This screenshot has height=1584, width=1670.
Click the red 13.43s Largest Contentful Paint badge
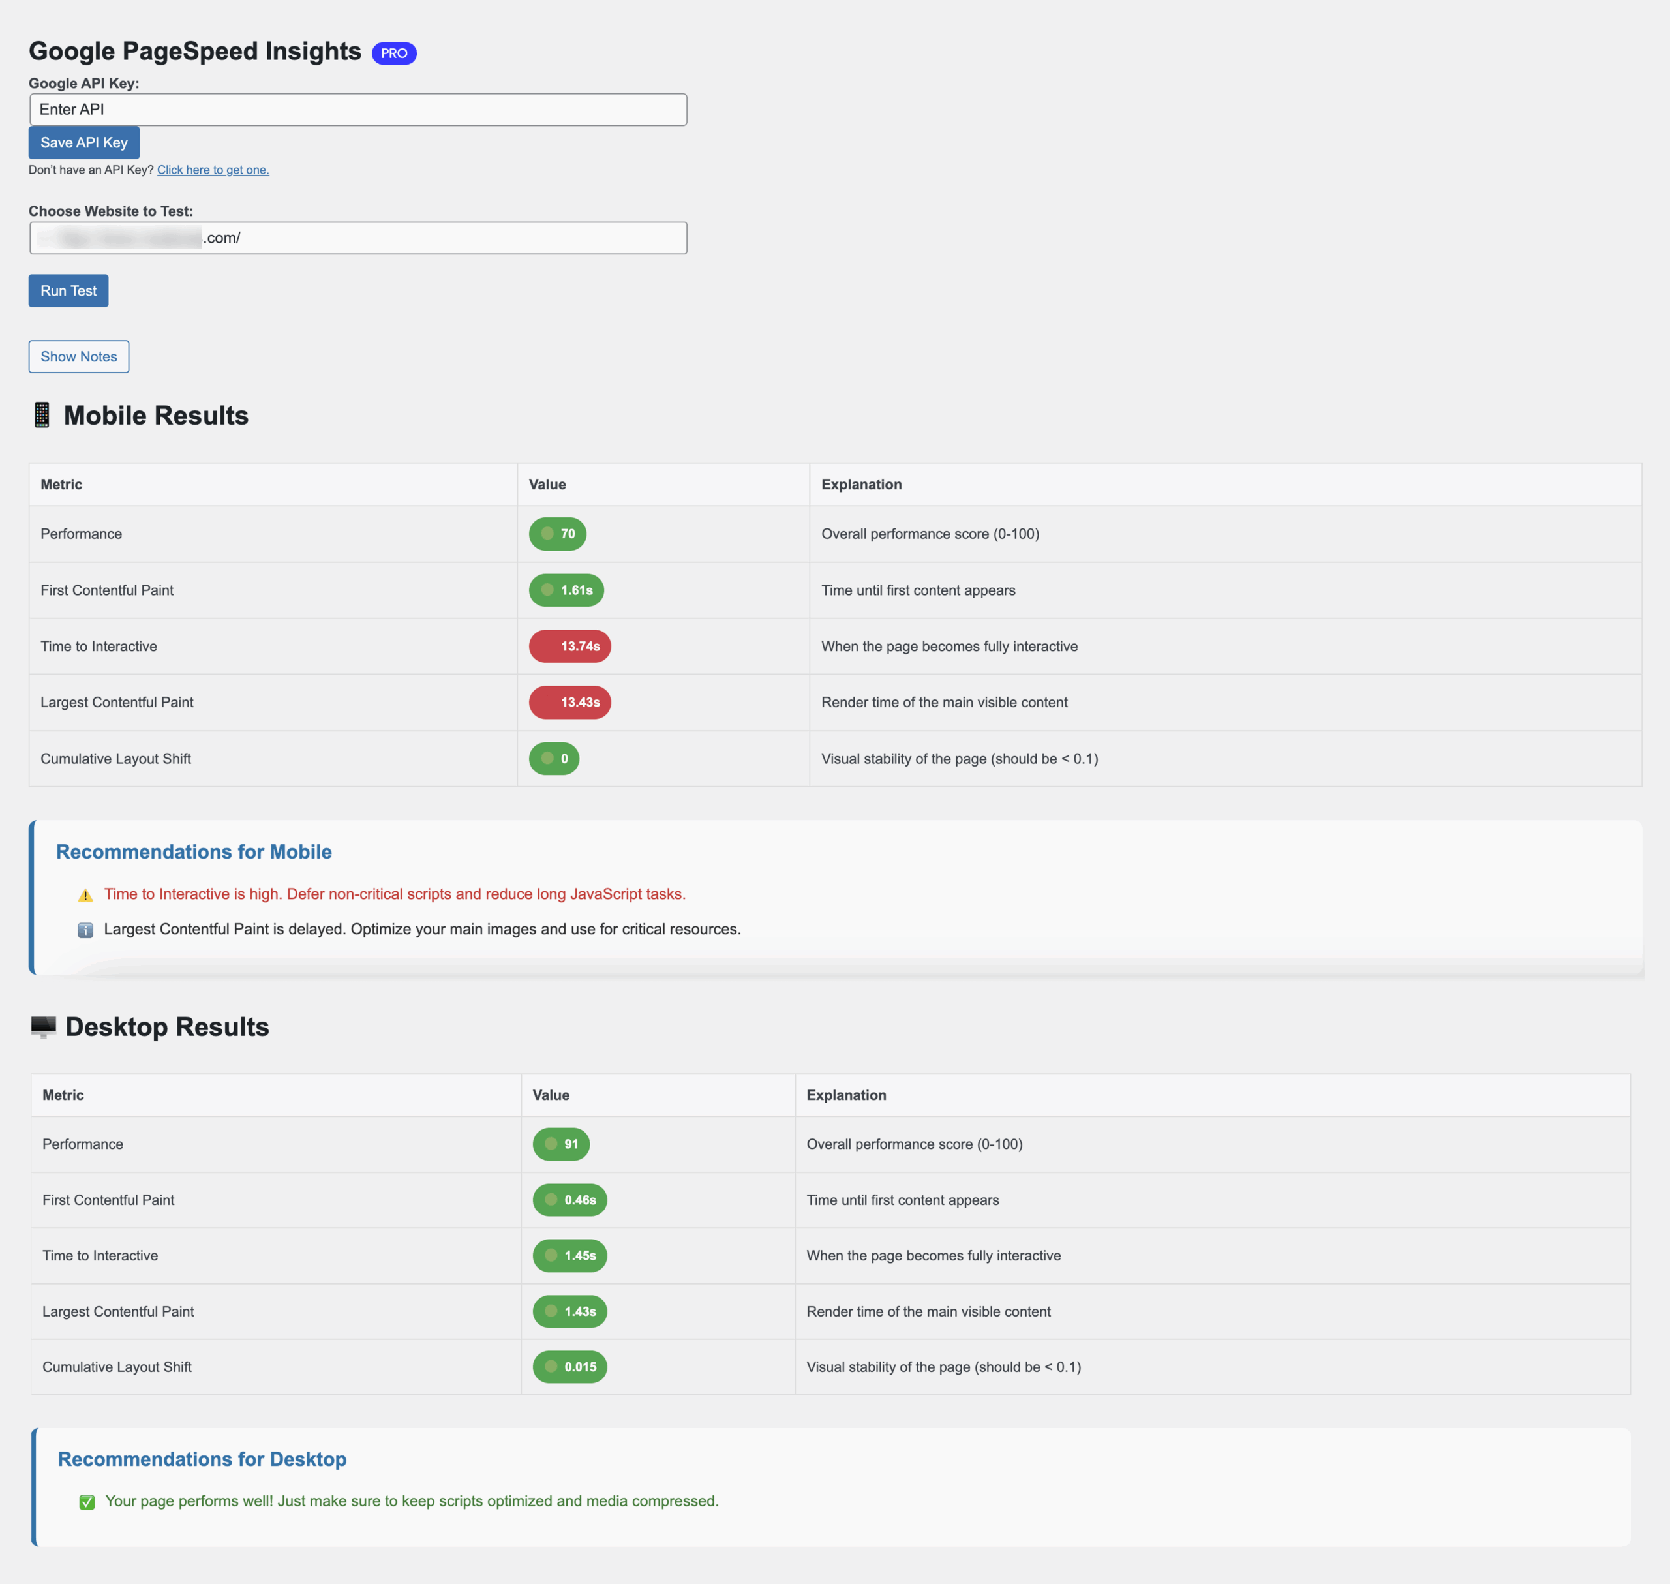pyautogui.click(x=570, y=703)
